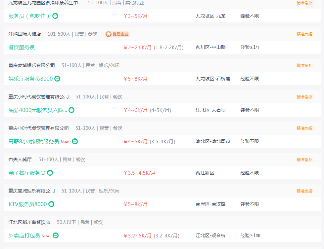The height and width of the screenshot is (249, 324).
Task: Open chat icon beside 亲子餐厅服务员
Action: [50, 173]
